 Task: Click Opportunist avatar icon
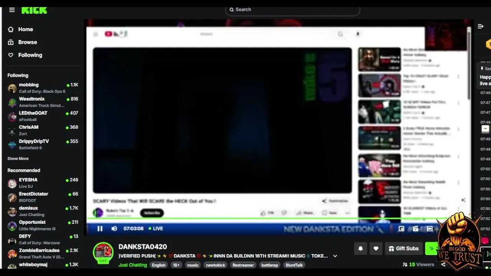pyautogui.click(x=12, y=226)
